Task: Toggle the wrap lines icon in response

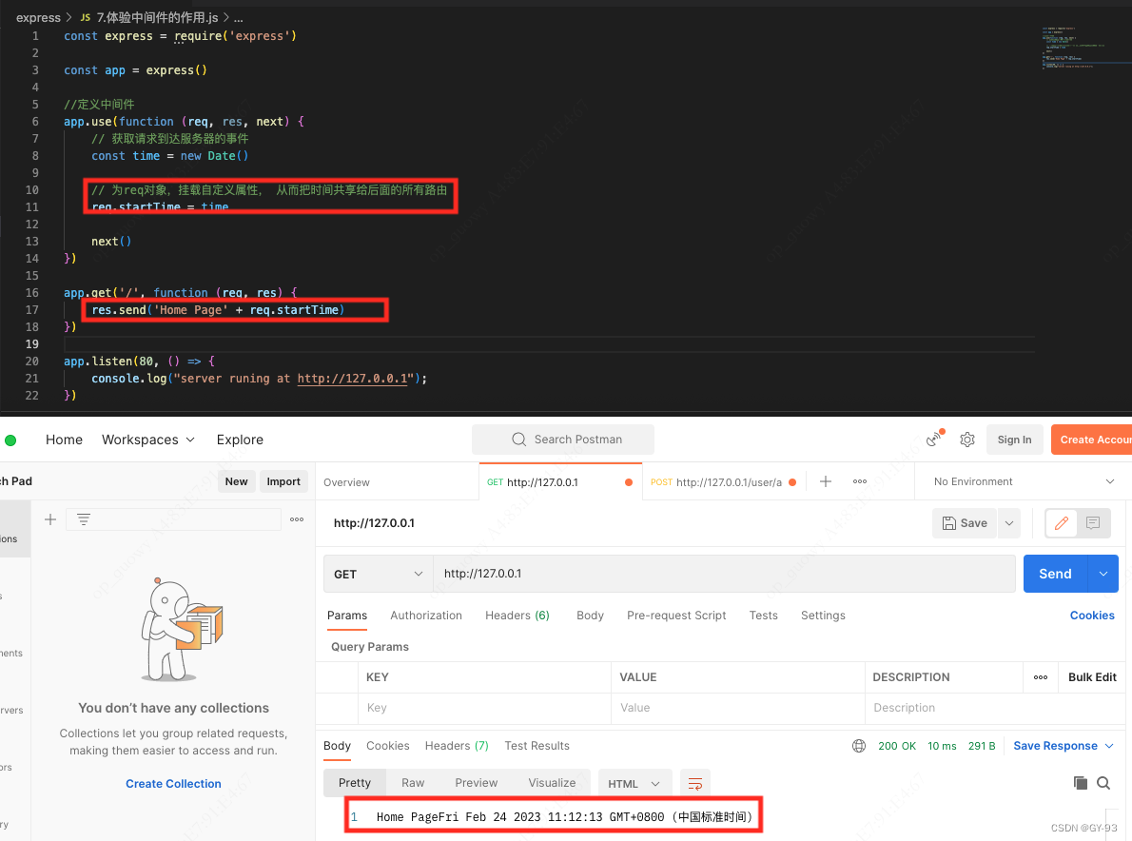Action: [695, 783]
